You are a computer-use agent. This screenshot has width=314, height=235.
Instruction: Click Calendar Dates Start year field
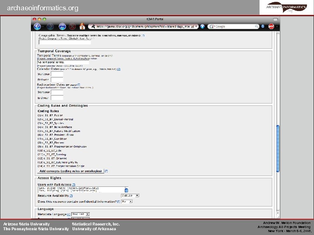click(x=57, y=74)
